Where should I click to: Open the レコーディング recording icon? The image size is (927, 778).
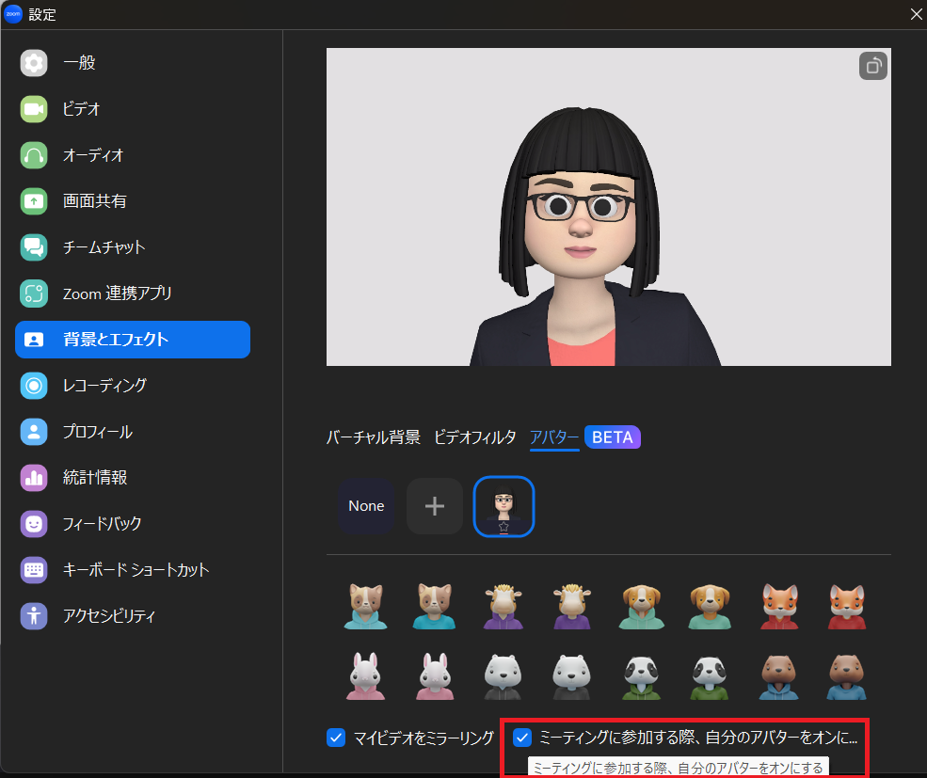(34, 386)
